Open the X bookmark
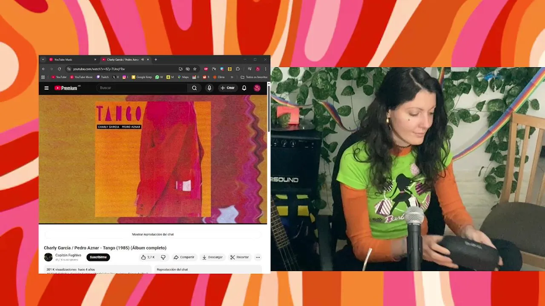Image resolution: width=545 pixels, height=306 pixels. coord(115,77)
